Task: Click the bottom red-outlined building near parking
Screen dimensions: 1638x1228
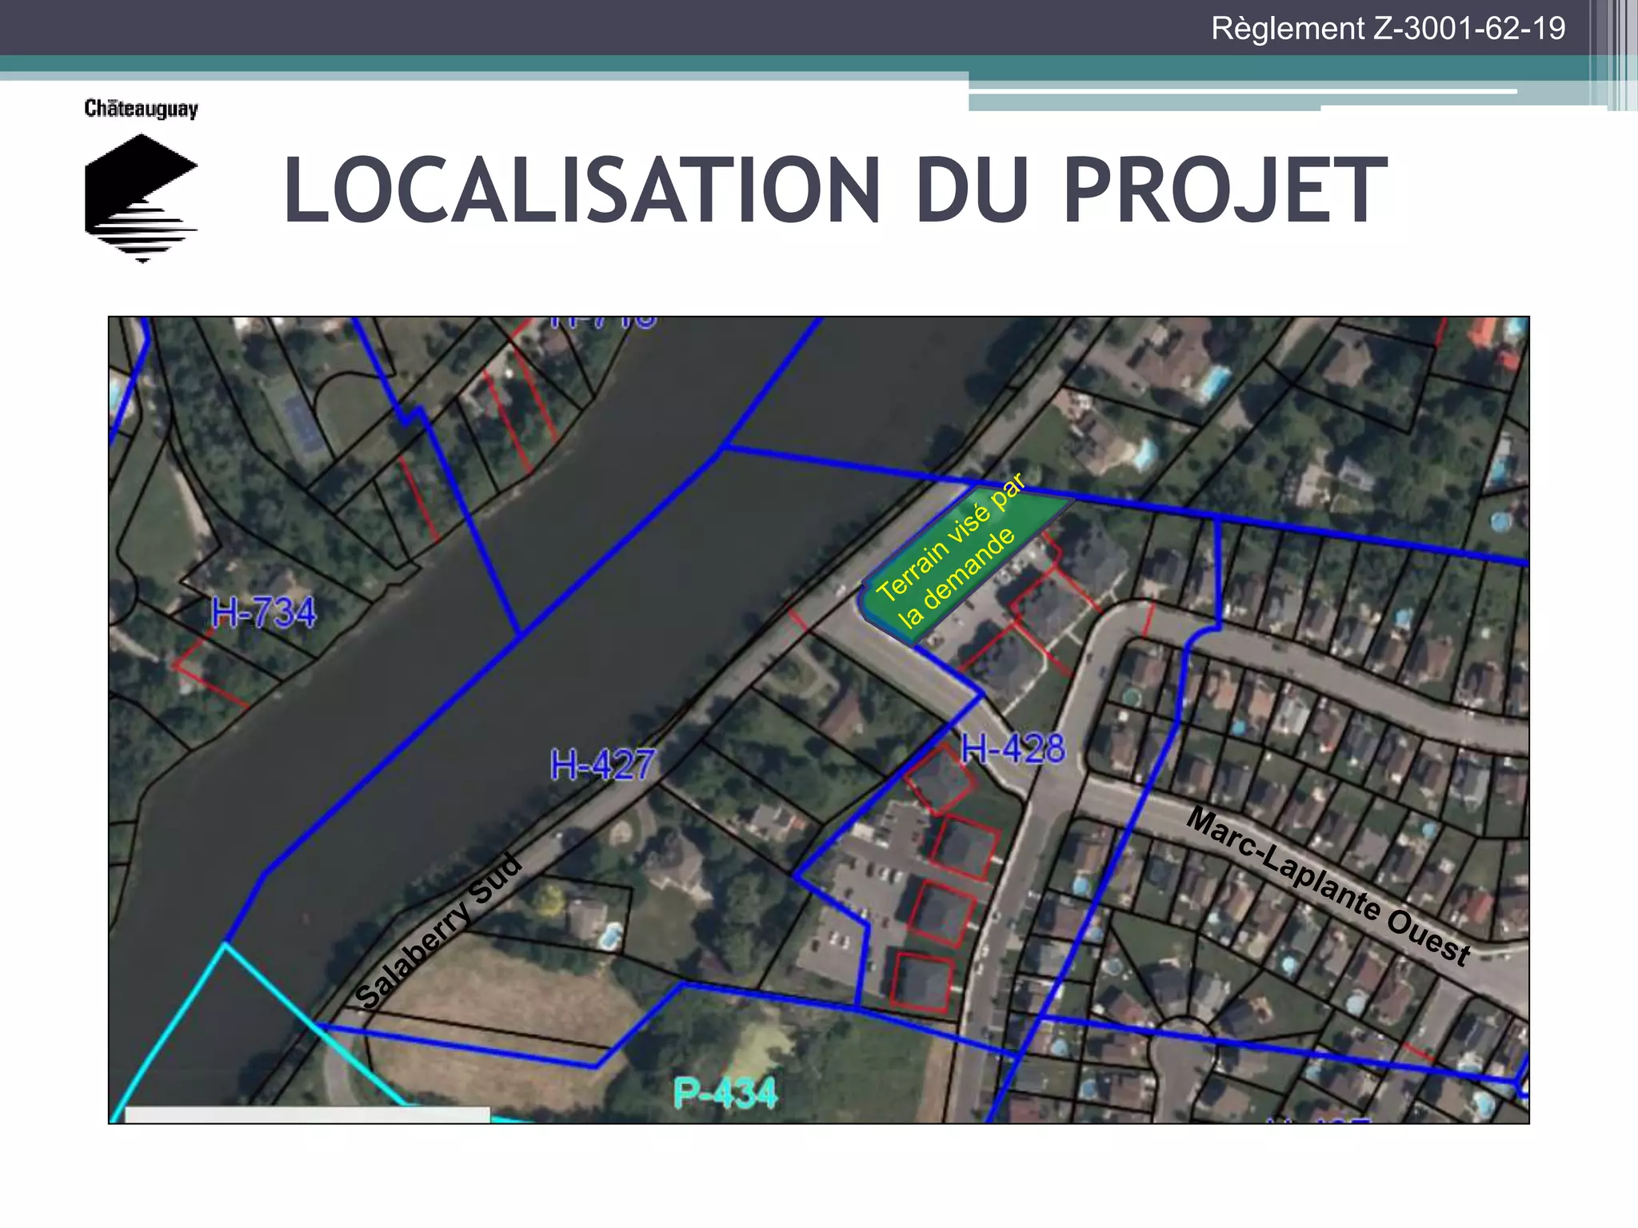Action: pos(922,983)
